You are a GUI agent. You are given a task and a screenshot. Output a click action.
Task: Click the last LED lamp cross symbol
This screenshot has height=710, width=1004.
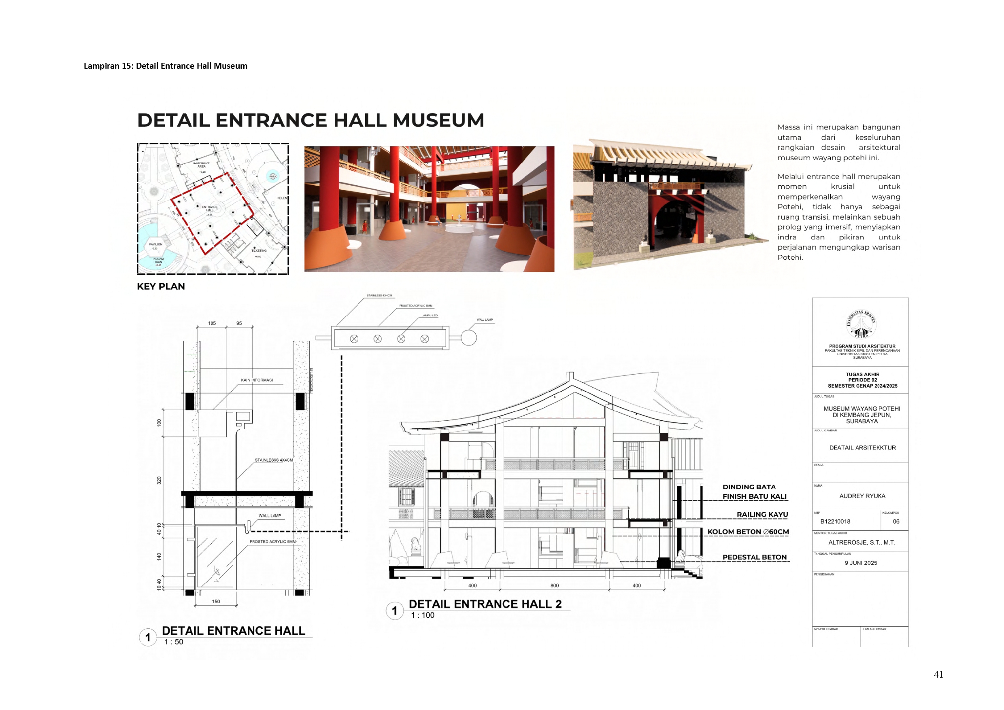click(x=424, y=339)
